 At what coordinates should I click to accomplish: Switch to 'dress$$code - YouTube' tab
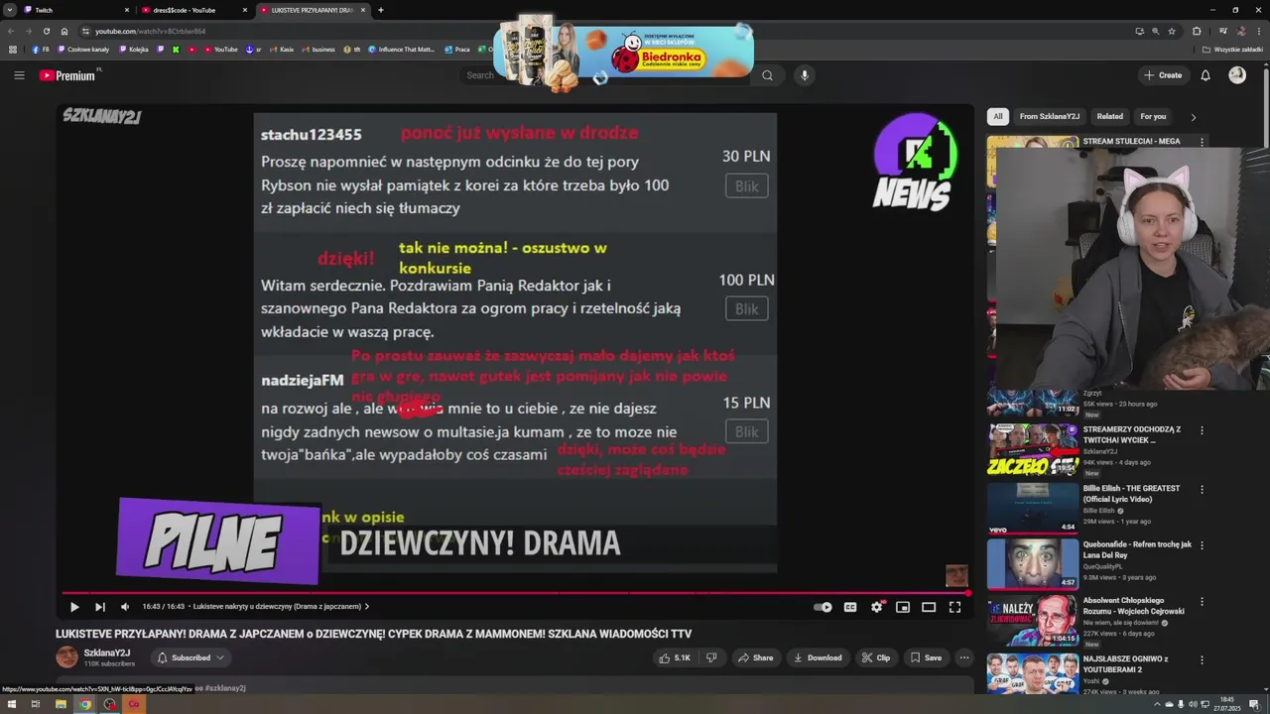coord(194,10)
